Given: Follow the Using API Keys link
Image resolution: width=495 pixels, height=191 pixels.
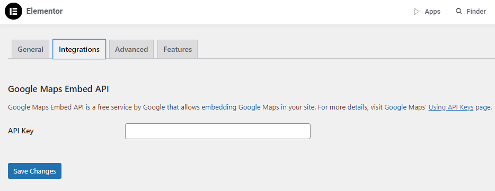Looking at the screenshot, I should point(451,107).
